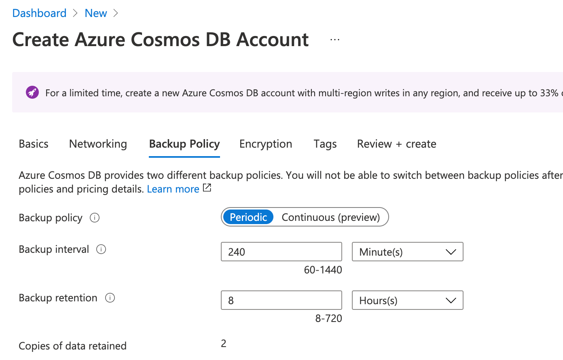This screenshot has width=563, height=360.
Task: Switch to the Networking tab
Action: click(98, 144)
